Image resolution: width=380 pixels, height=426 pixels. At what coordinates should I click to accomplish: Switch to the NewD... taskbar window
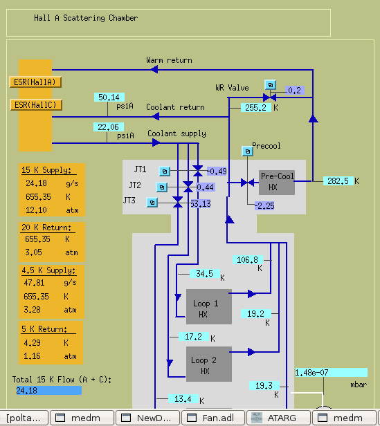pos(147,418)
